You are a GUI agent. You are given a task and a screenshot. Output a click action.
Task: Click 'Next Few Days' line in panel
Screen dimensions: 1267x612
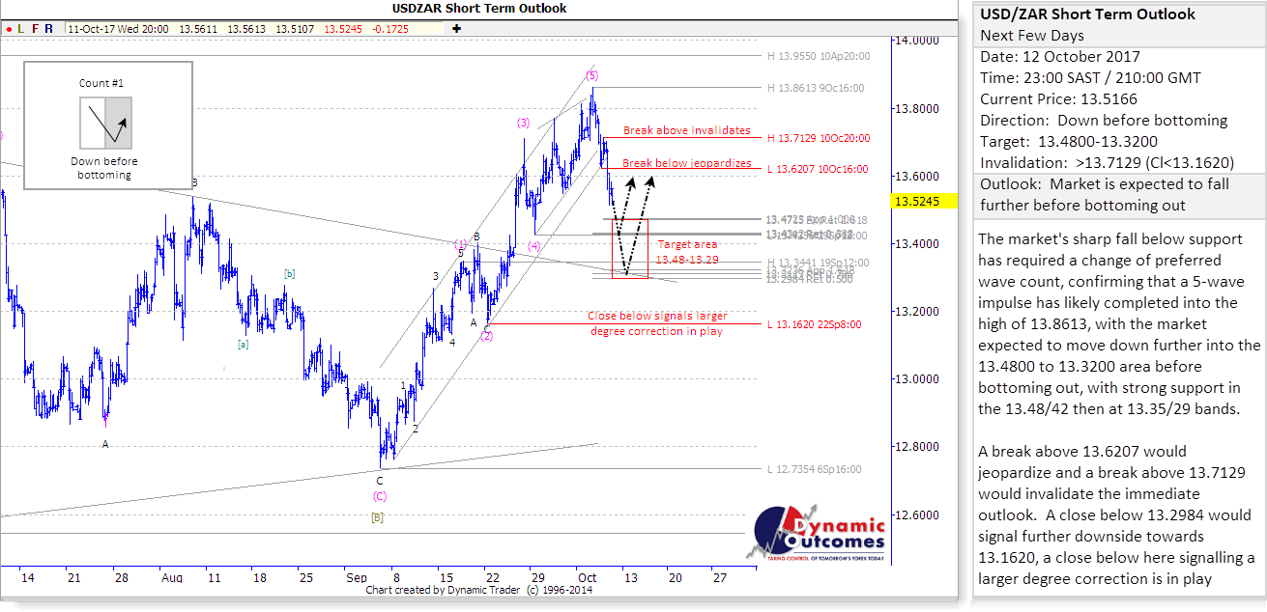click(x=1032, y=36)
